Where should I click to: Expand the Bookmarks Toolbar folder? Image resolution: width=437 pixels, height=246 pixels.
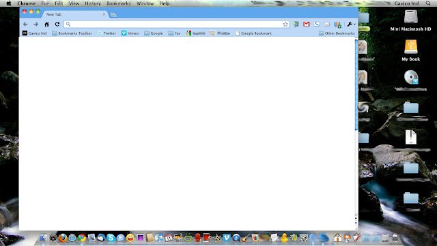[x=72, y=33]
